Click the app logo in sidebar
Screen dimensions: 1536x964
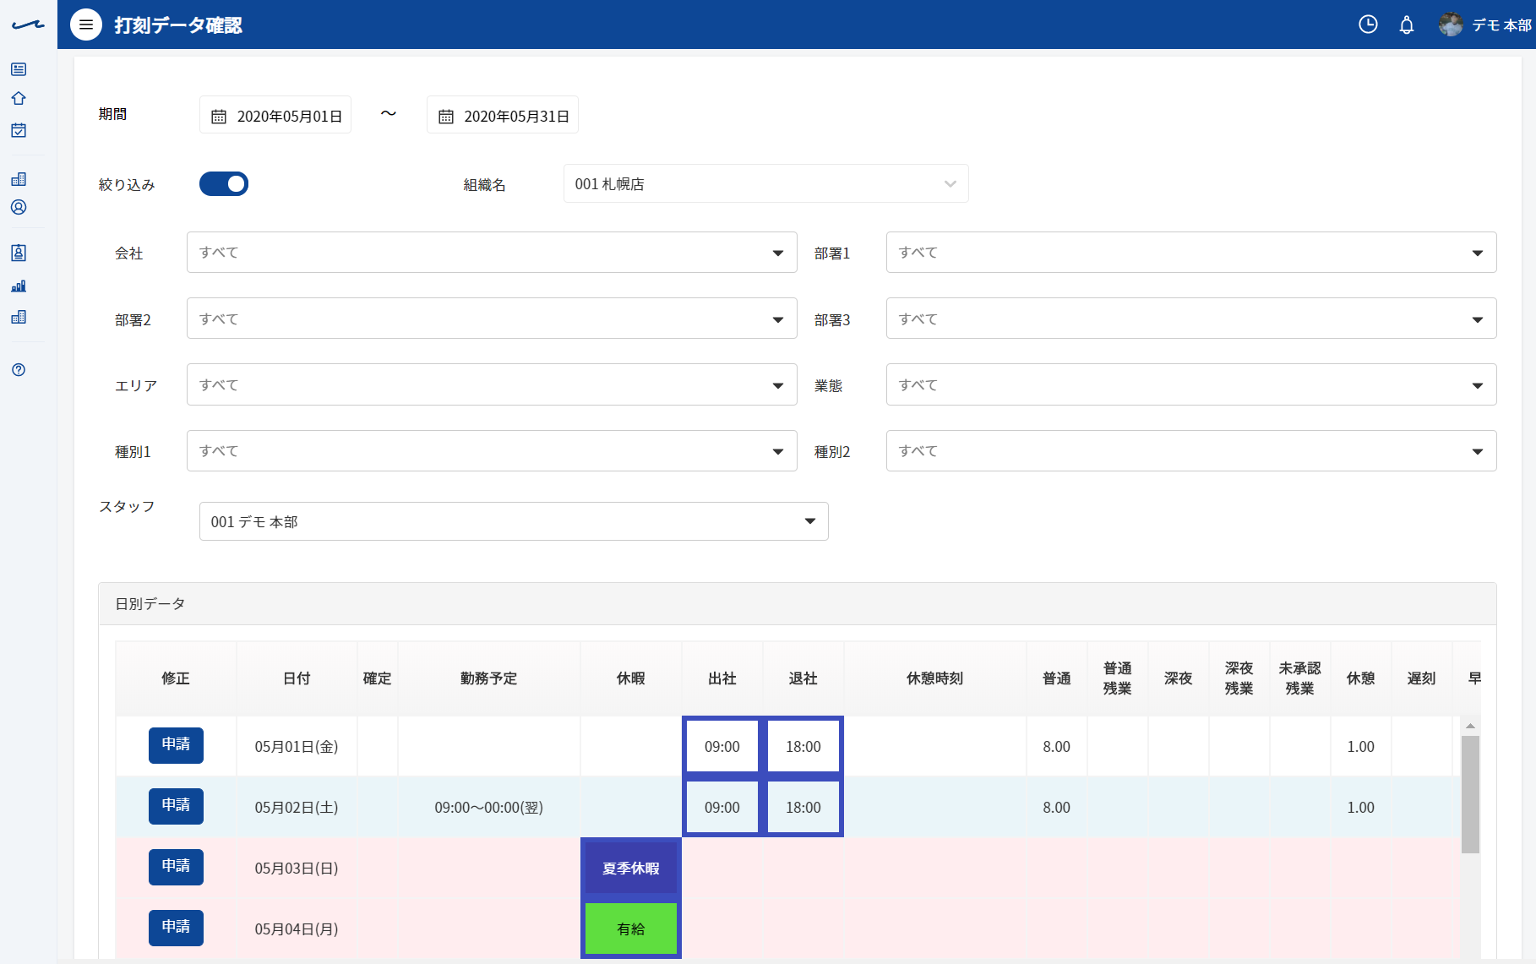28,25
